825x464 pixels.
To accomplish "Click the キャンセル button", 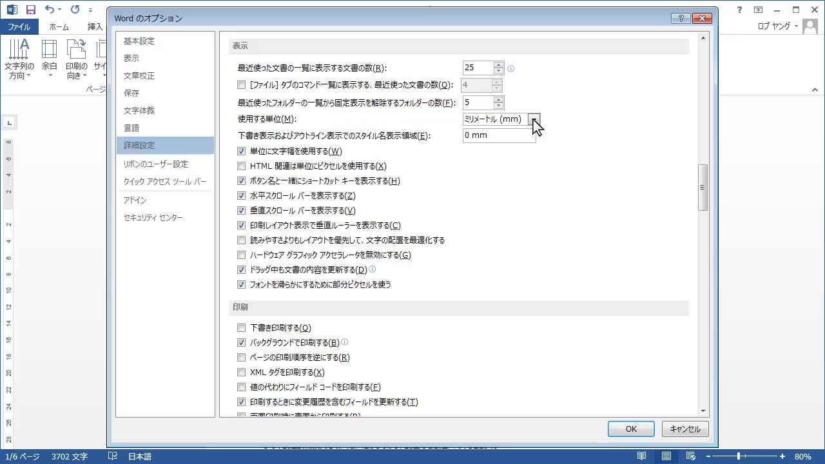I will (685, 429).
